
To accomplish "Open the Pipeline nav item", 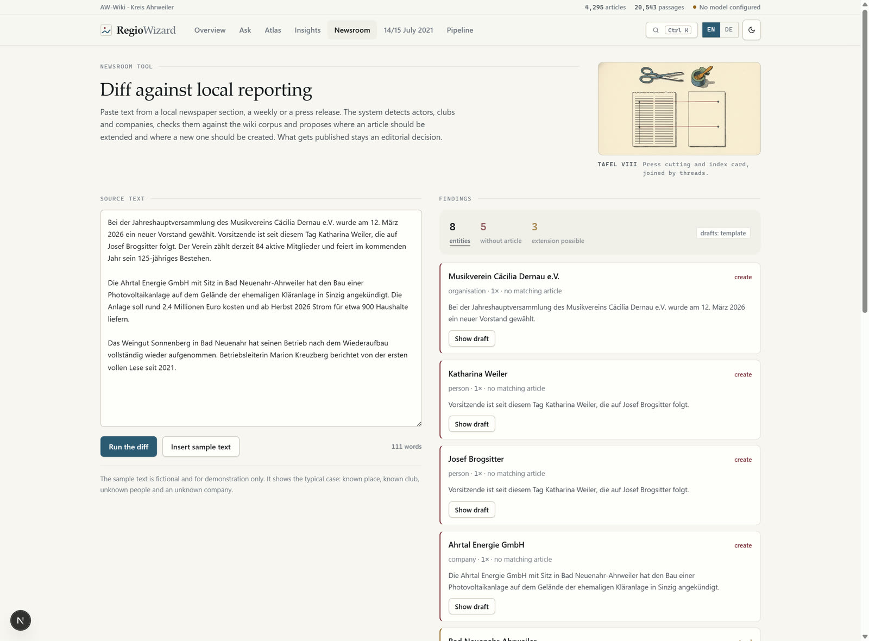I will pyautogui.click(x=459, y=30).
